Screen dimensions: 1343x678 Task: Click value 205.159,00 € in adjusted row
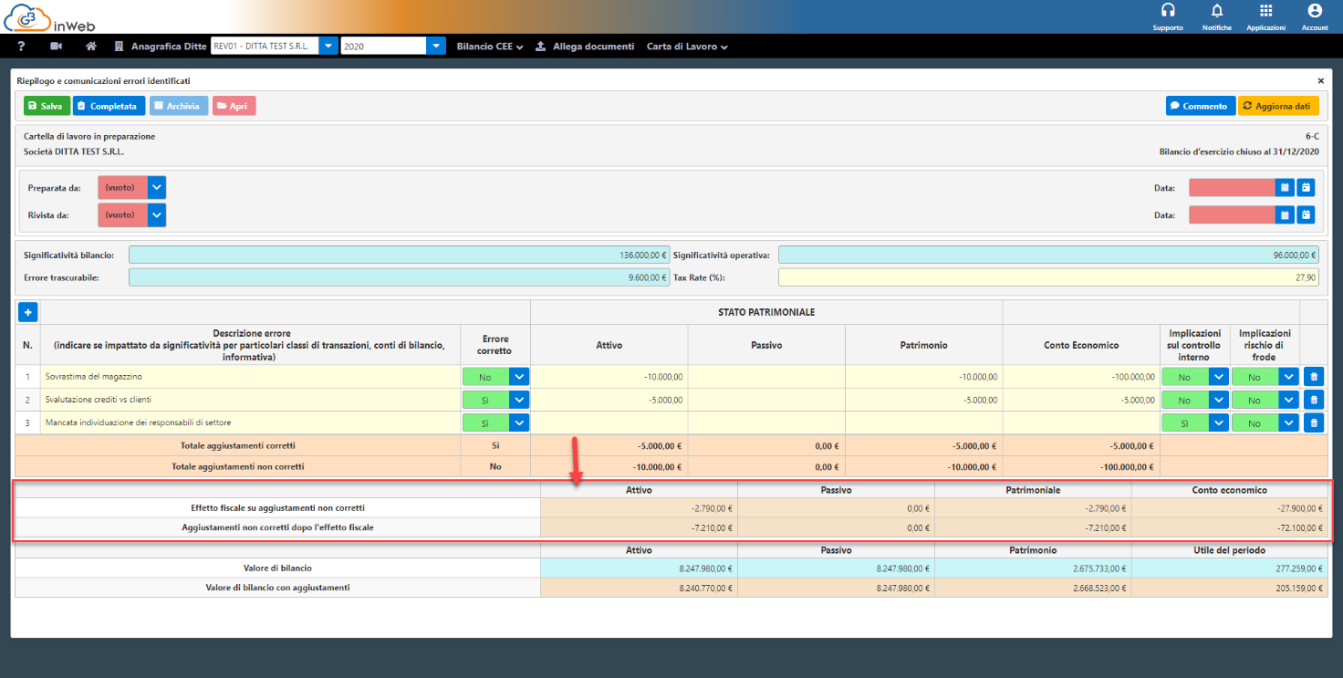click(1230, 588)
